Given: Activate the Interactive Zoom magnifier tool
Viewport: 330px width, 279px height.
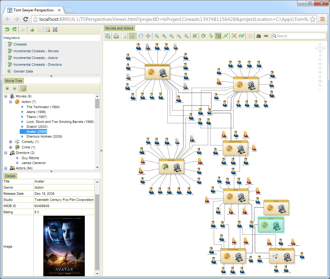Looking at the screenshot, I should [x=164, y=36].
